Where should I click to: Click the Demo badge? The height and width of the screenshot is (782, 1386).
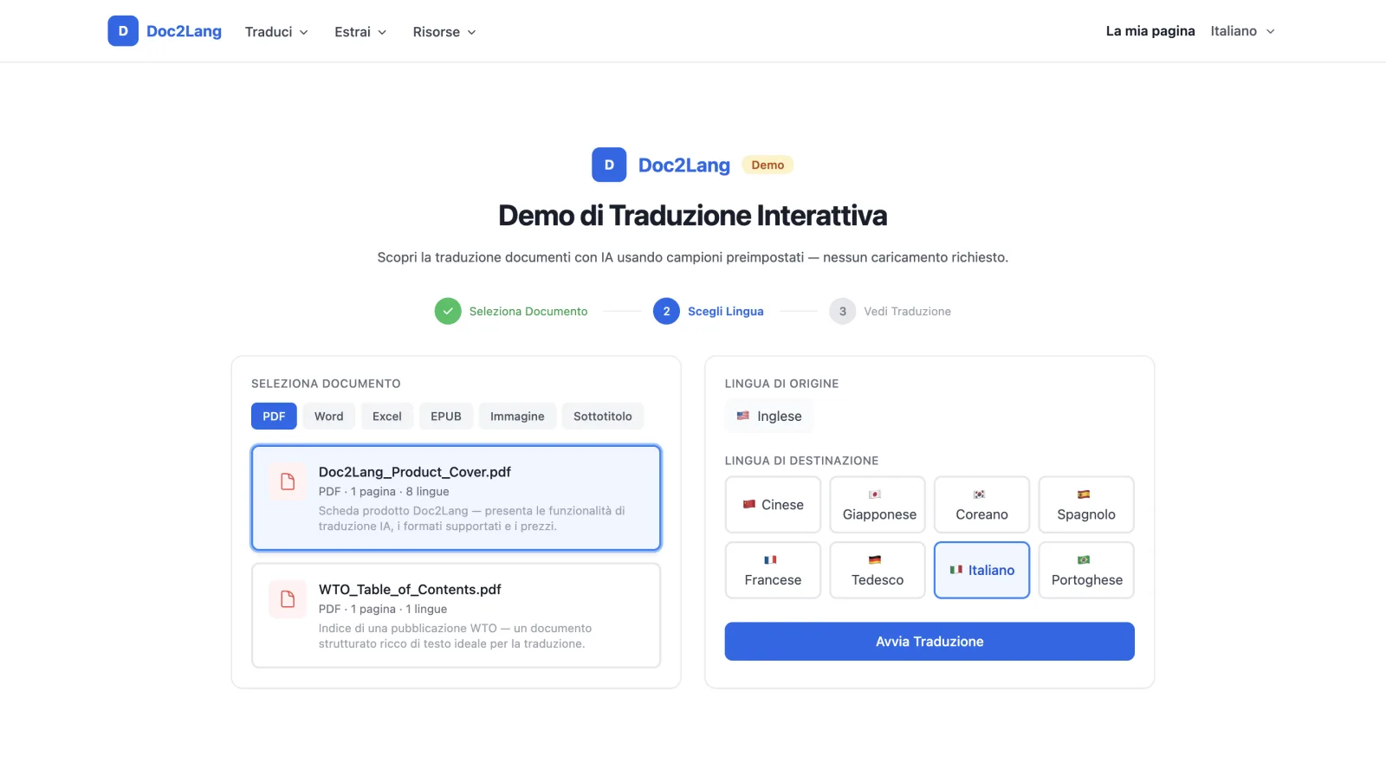767,165
